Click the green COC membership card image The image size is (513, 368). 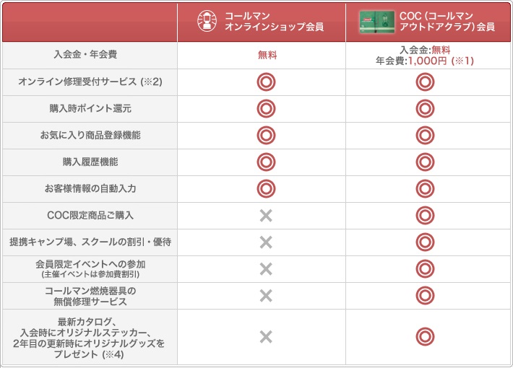376,22
